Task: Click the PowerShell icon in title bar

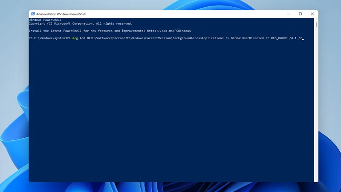Action: pos(33,14)
